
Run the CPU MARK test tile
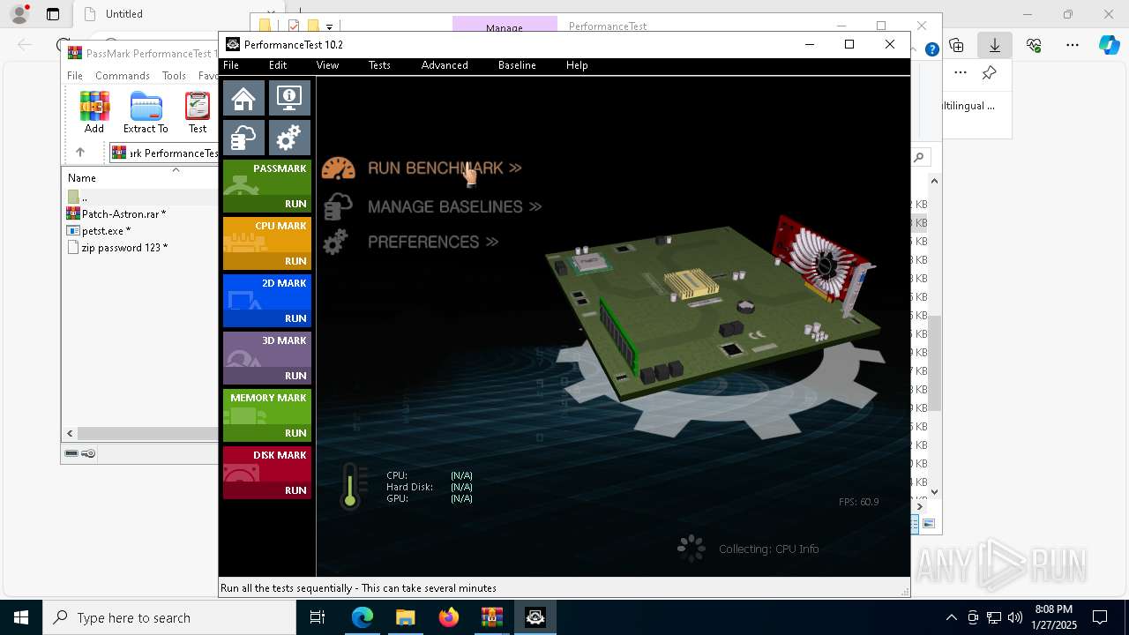coord(267,243)
